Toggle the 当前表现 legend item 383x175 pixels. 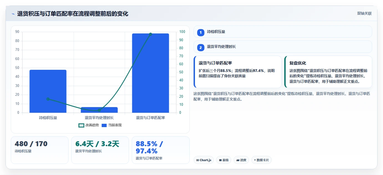tap(111, 125)
